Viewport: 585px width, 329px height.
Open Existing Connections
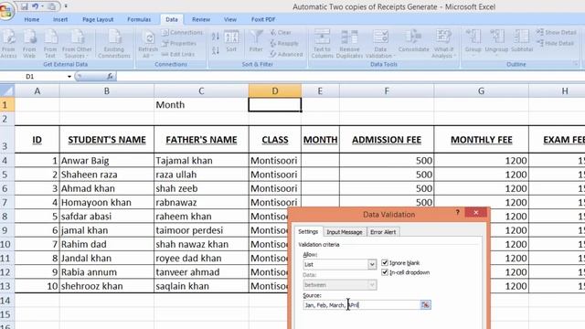[114, 44]
